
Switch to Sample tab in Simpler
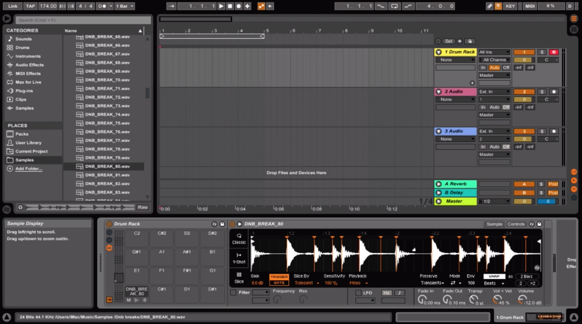(x=495, y=224)
